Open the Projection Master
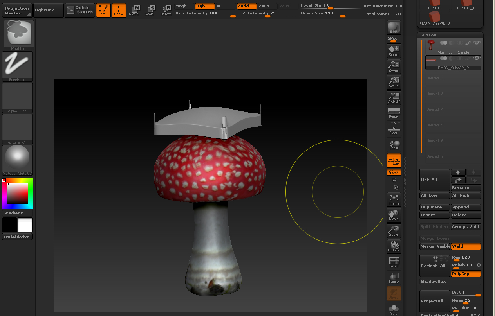The width and height of the screenshot is (495, 316). click(17, 11)
